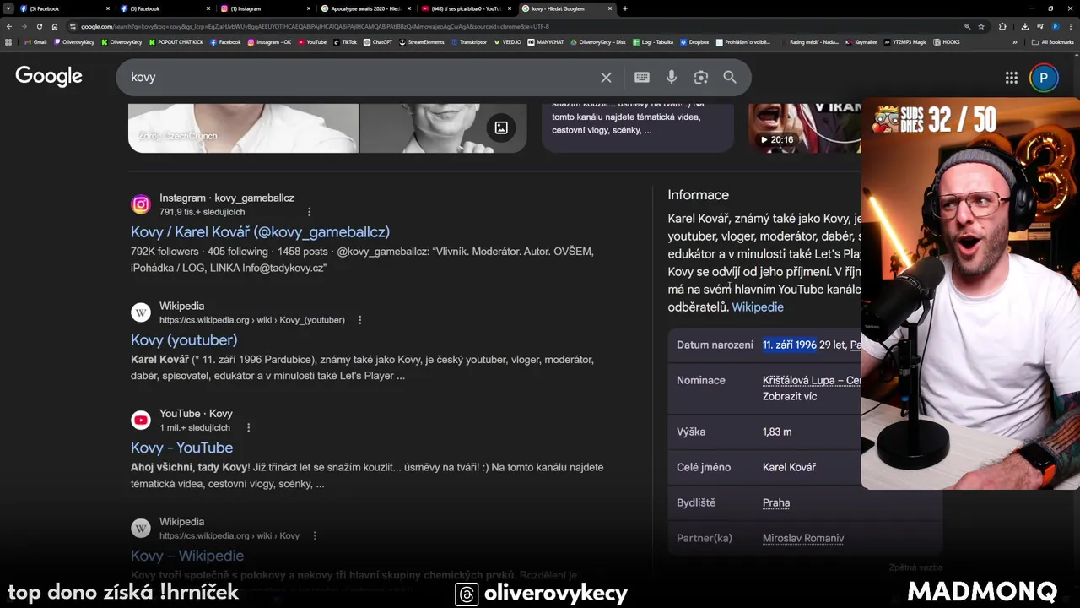The width and height of the screenshot is (1080, 608).
Task: Open the tab search dropdown arrow
Action: (x=8, y=8)
